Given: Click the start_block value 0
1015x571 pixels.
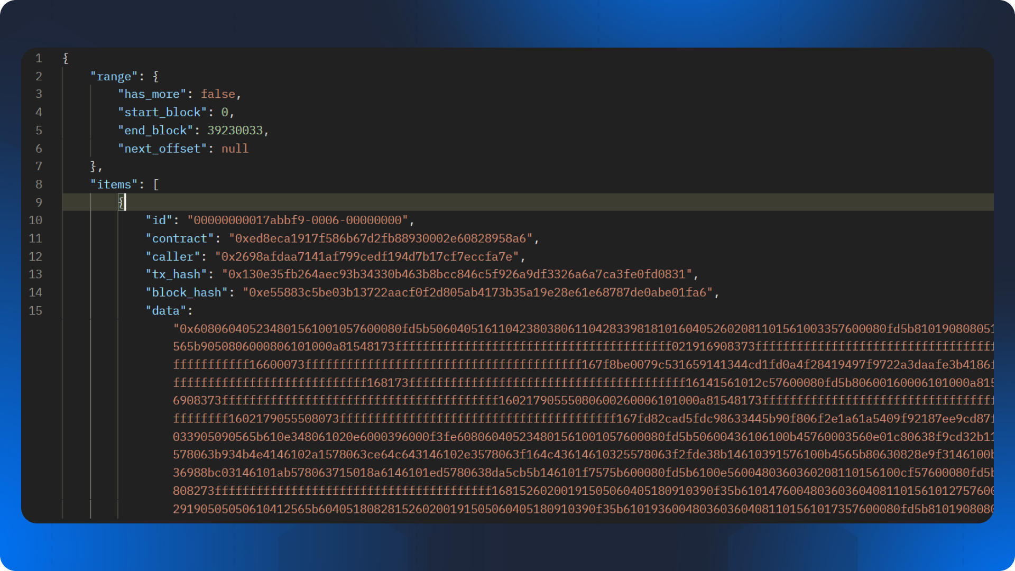Looking at the screenshot, I should 225,113.
